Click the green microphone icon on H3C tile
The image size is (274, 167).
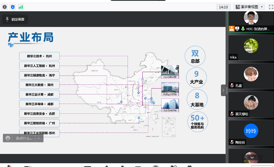coord(243,29)
